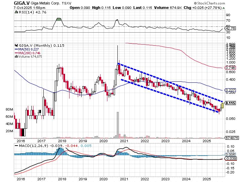
Task: Click the 80M volume scale label
Action: coord(9,110)
